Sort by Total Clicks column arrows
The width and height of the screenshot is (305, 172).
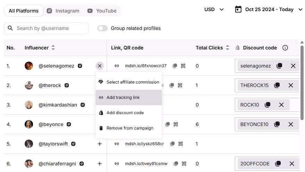[x=228, y=48]
